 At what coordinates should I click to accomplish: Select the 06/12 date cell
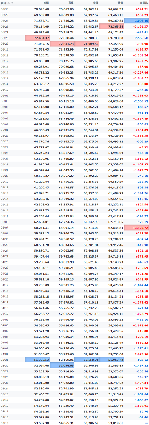5,78
